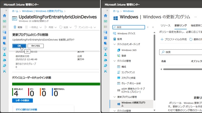The image size is (202, 113).
Task: Open スクリプトと修復 menu item
Action: [126, 78]
